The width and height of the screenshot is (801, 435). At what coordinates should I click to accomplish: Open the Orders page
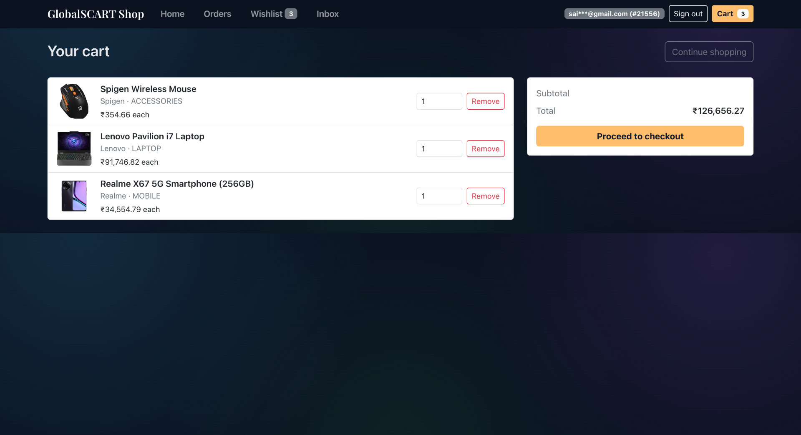(x=217, y=14)
